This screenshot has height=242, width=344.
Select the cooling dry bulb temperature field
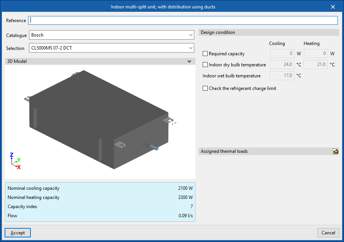coord(282,65)
